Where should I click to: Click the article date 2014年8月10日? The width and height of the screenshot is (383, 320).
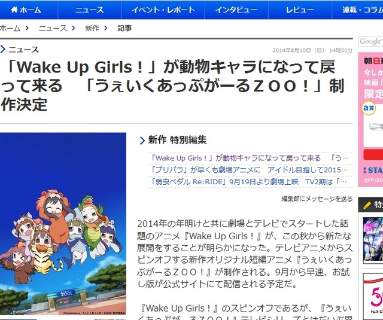click(312, 50)
